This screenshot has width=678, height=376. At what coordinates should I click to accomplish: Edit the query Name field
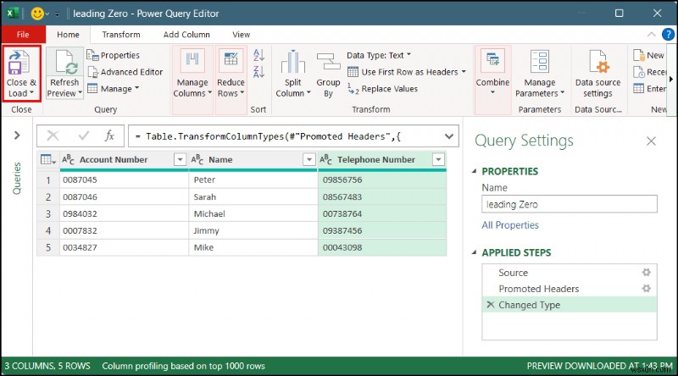570,204
